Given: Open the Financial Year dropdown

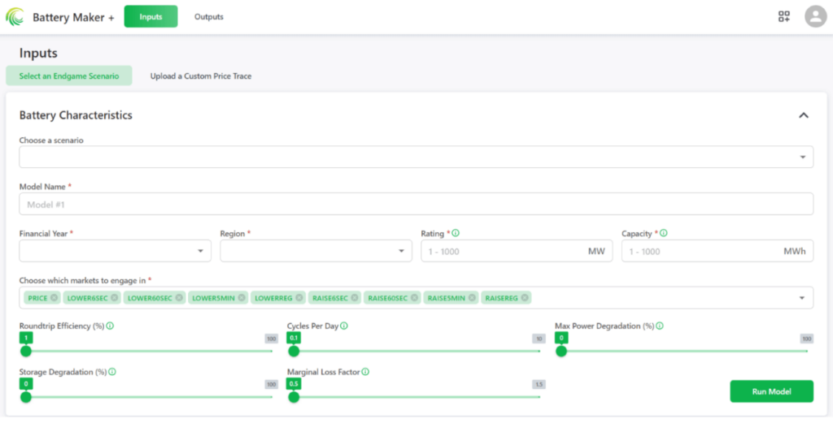Looking at the screenshot, I should (115, 252).
